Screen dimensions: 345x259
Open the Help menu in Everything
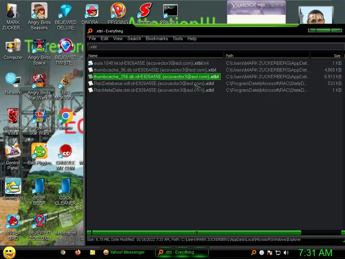click(x=192, y=38)
